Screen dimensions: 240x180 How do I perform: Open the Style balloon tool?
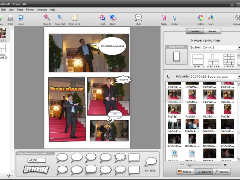coord(138,18)
